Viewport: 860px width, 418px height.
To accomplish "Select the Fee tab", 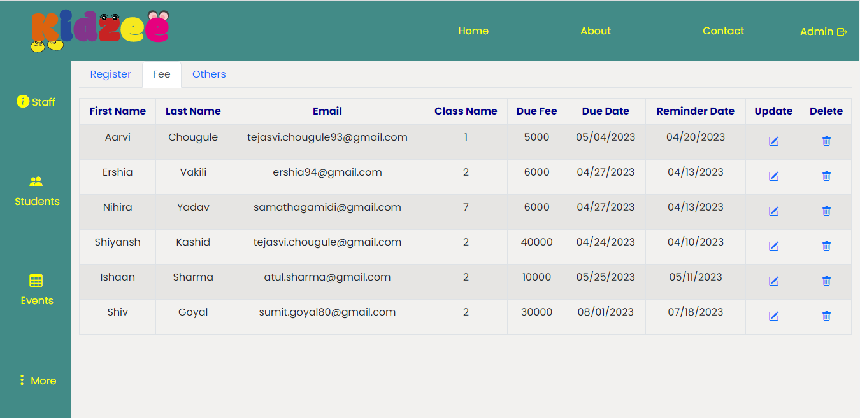I will click(162, 74).
